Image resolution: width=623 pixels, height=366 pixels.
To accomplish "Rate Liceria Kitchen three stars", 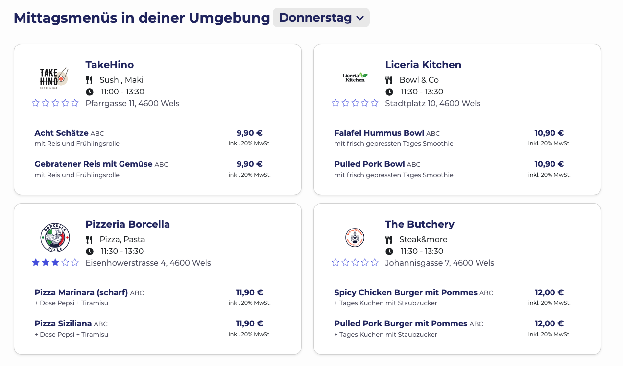I will (355, 103).
